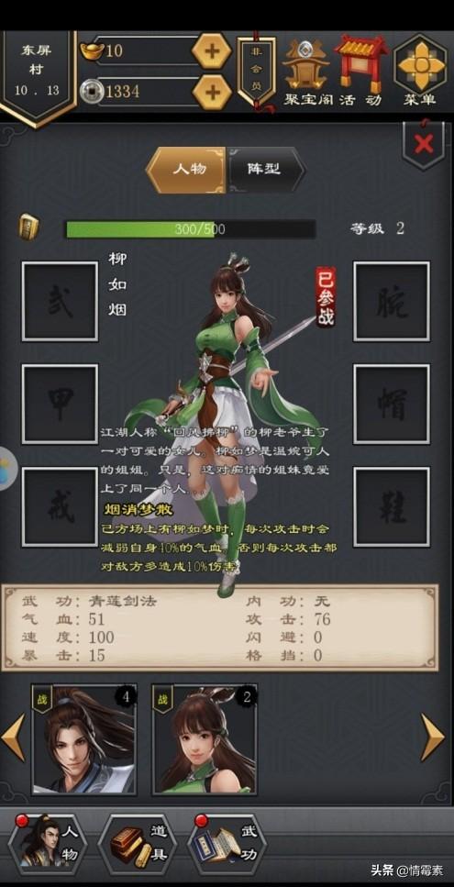
Task: Switch to the 阵型 formation tab
Action: click(265, 170)
